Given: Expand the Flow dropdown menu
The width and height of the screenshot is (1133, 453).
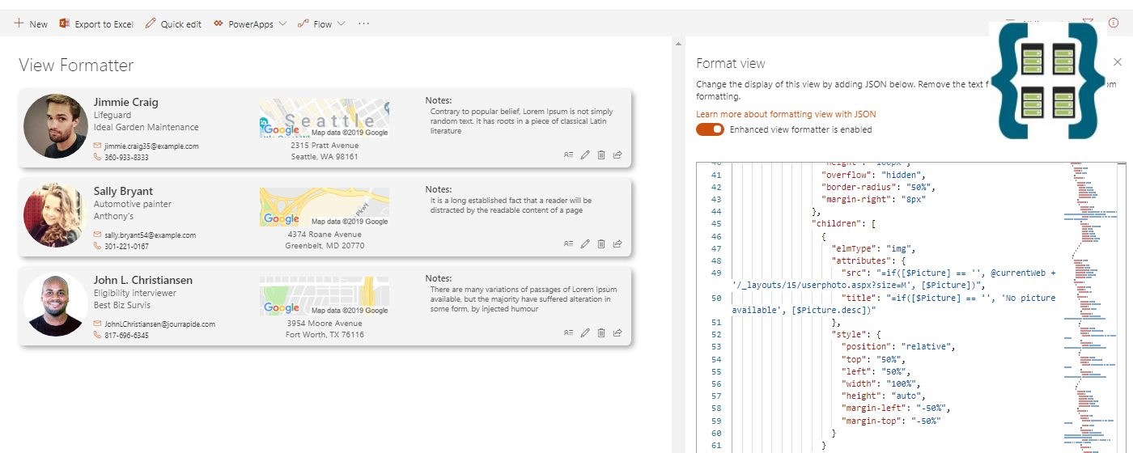Looking at the screenshot, I should click(321, 23).
